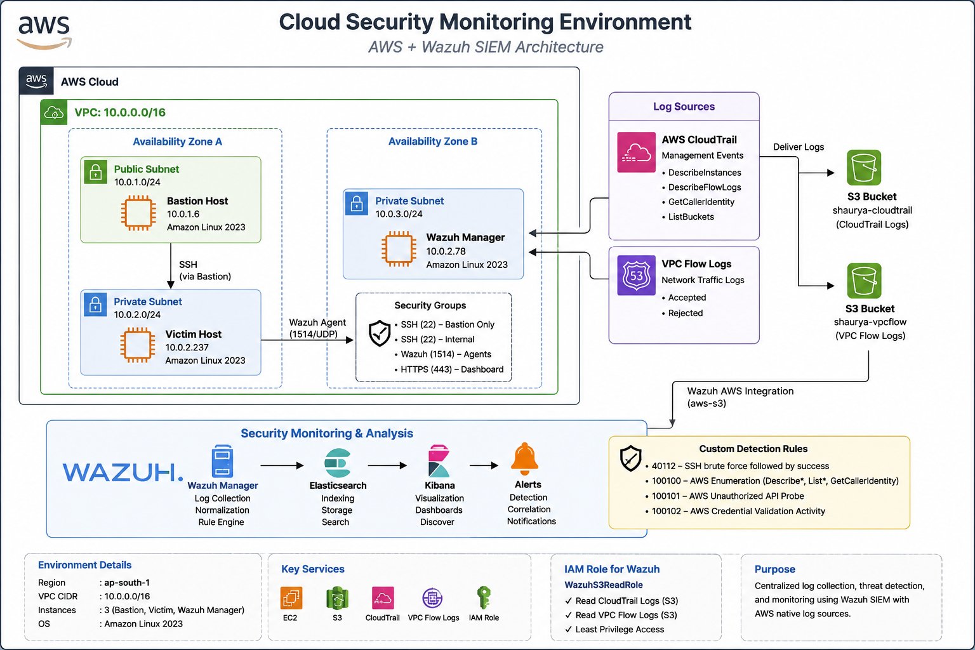
Task: Select the IAM Role key icon
Action: [483, 598]
